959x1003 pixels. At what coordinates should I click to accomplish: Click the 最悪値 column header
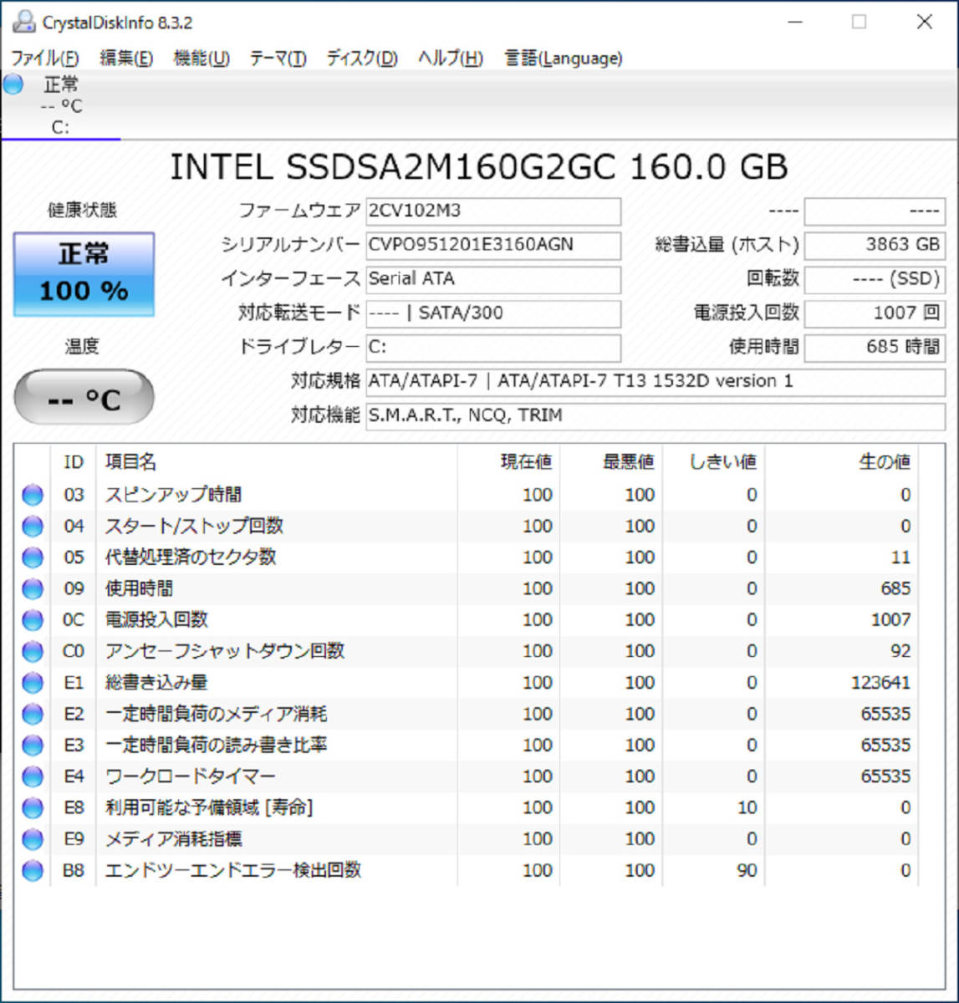(611, 462)
